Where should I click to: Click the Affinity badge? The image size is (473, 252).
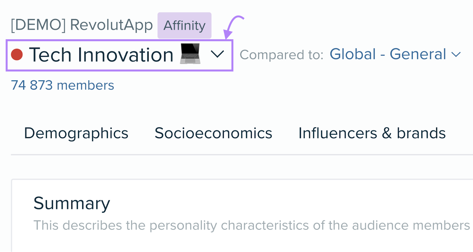pyautogui.click(x=184, y=25)
